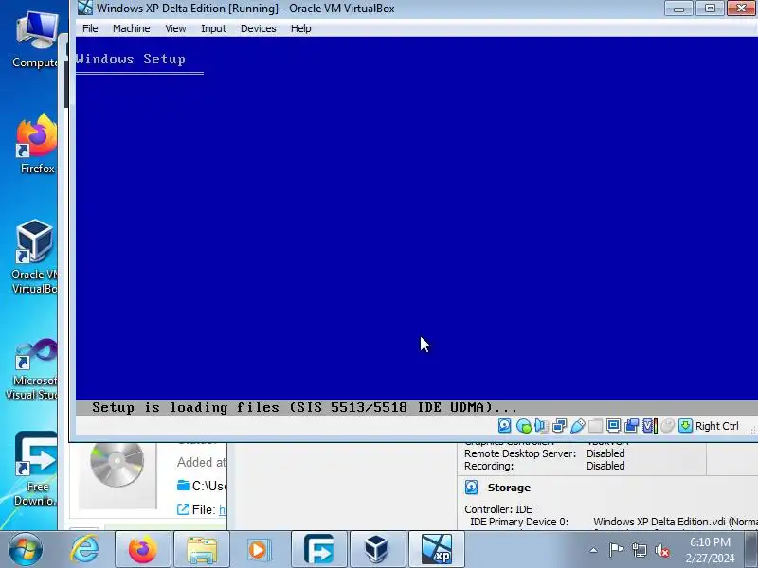The width and height of the screenshot is (758, 568).
Task: Open the Devices menu
Action: tap(258, 28)
